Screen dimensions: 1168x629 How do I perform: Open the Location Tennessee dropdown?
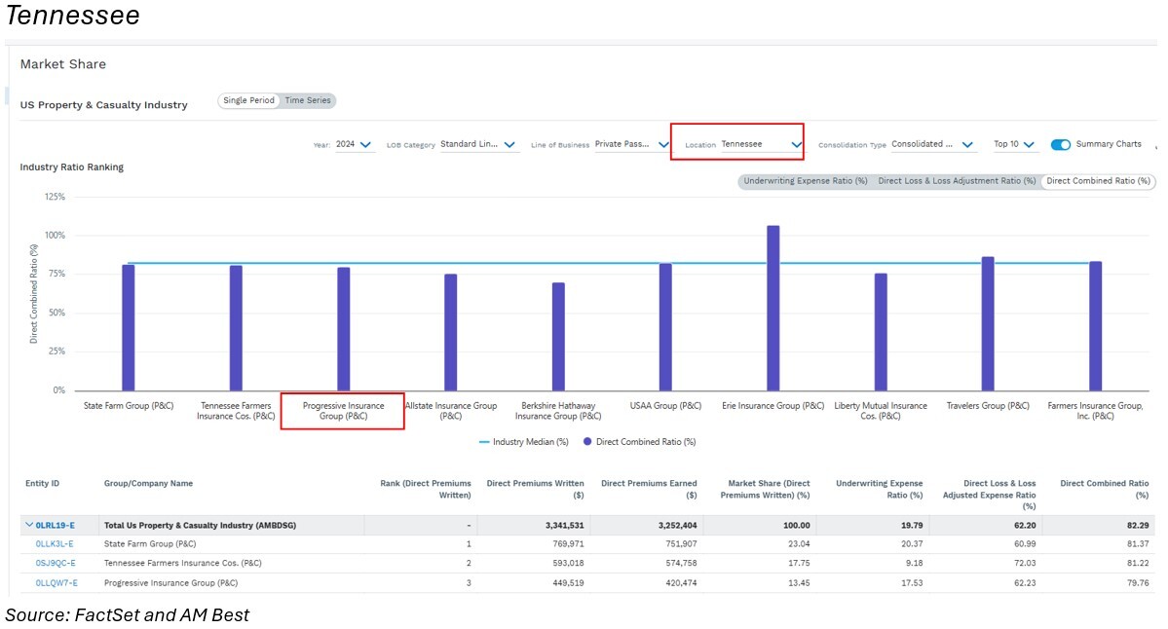tap(760, 145)
